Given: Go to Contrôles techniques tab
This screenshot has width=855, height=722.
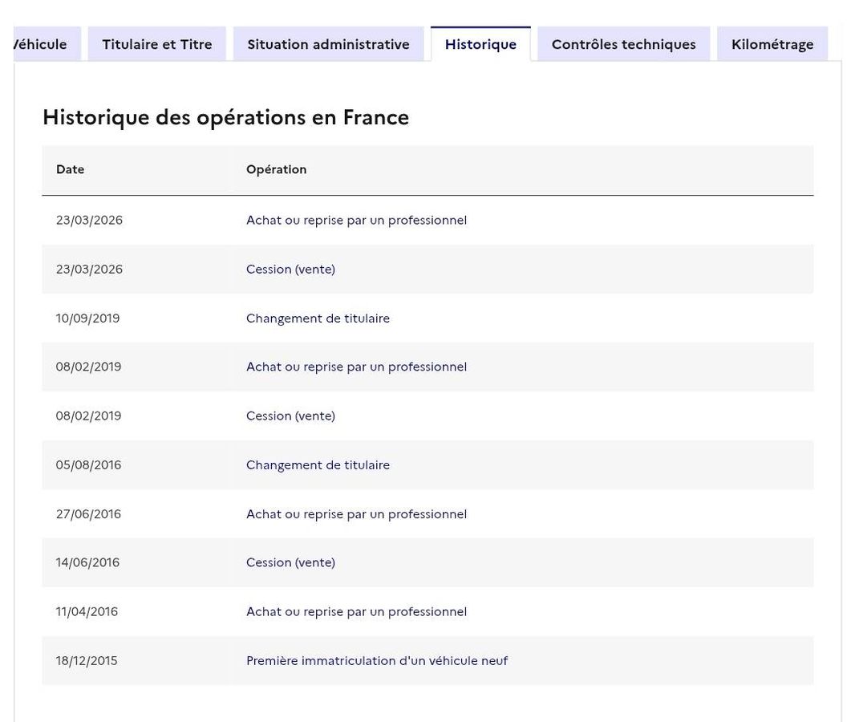Looking at the screenshot, I should 624,44.
